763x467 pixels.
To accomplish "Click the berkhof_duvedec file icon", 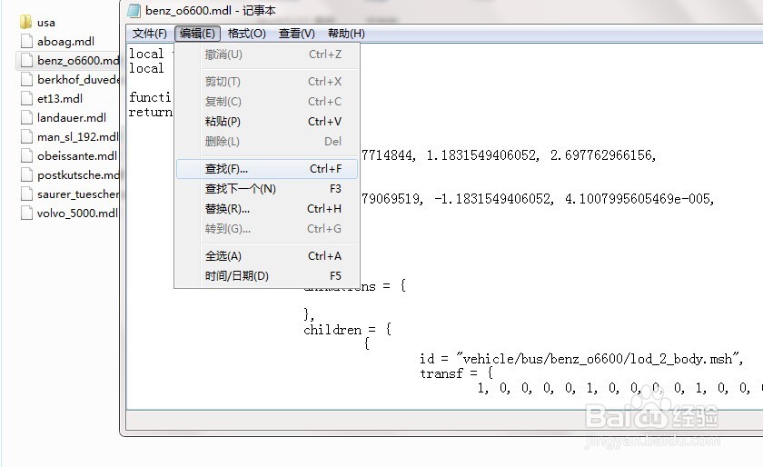I will 26,79.
